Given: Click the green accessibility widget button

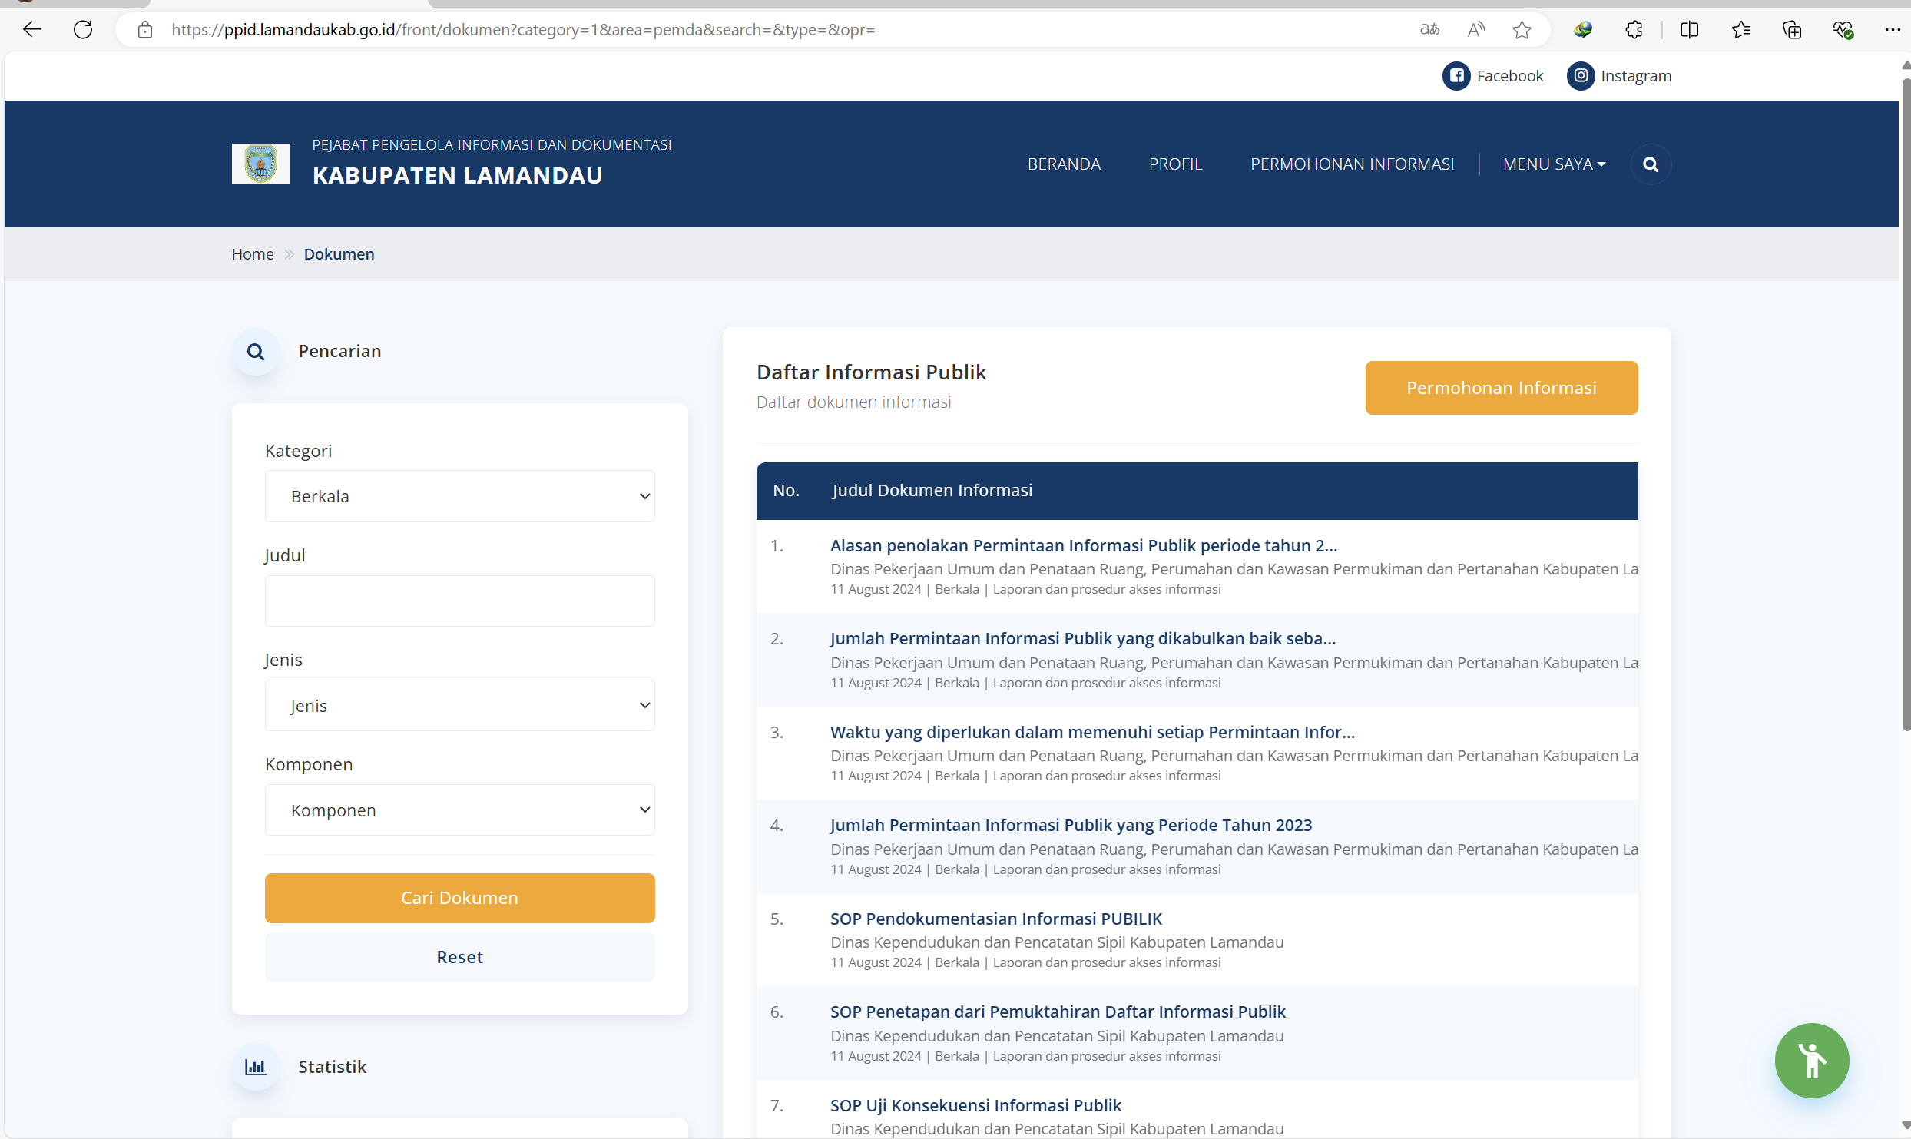Looking at the screenshot, I should [1811, 1060].
